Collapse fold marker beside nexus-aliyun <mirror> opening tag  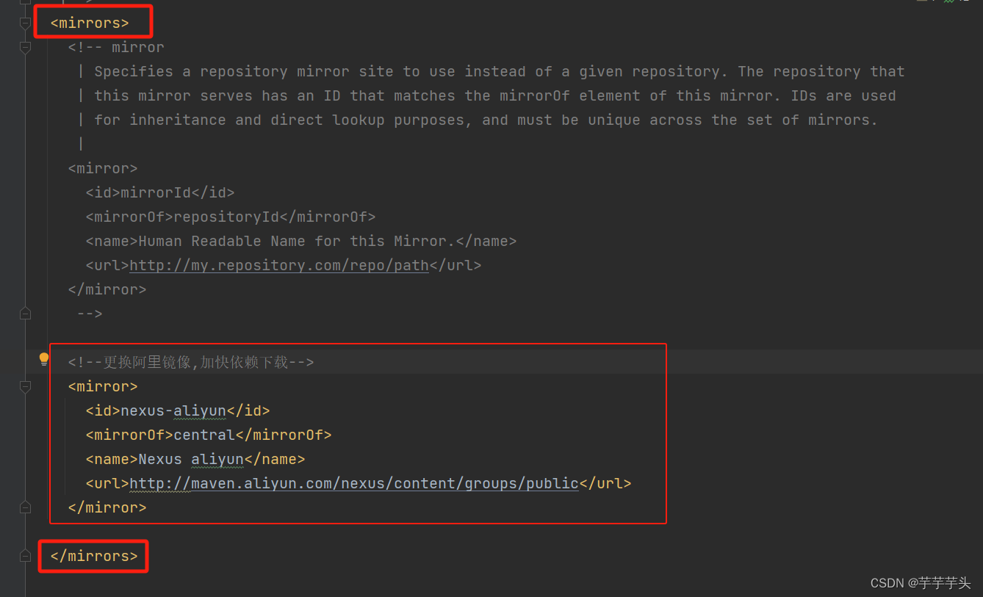(25, 386)
